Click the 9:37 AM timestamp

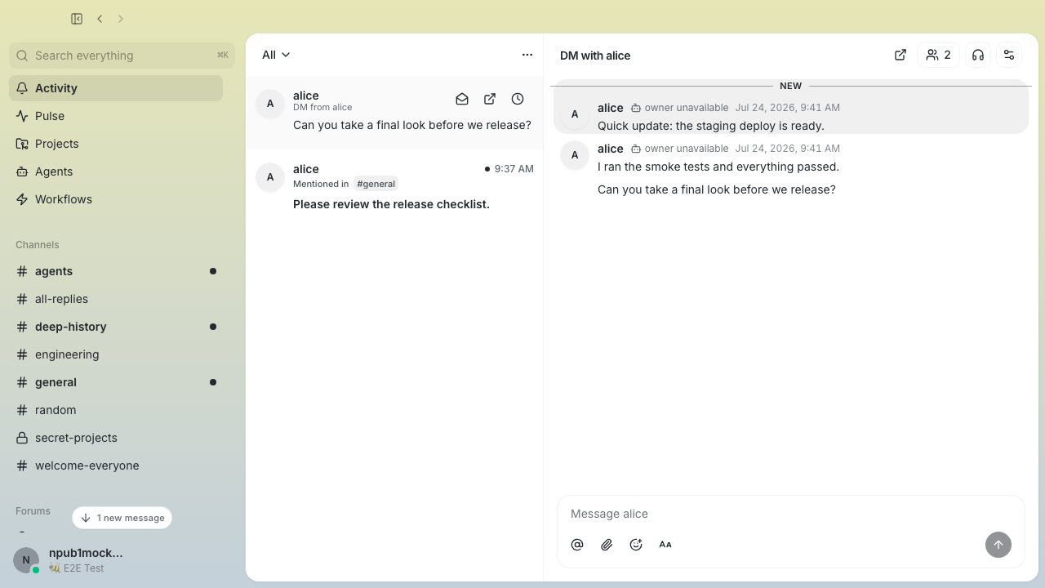pos(514,169)
